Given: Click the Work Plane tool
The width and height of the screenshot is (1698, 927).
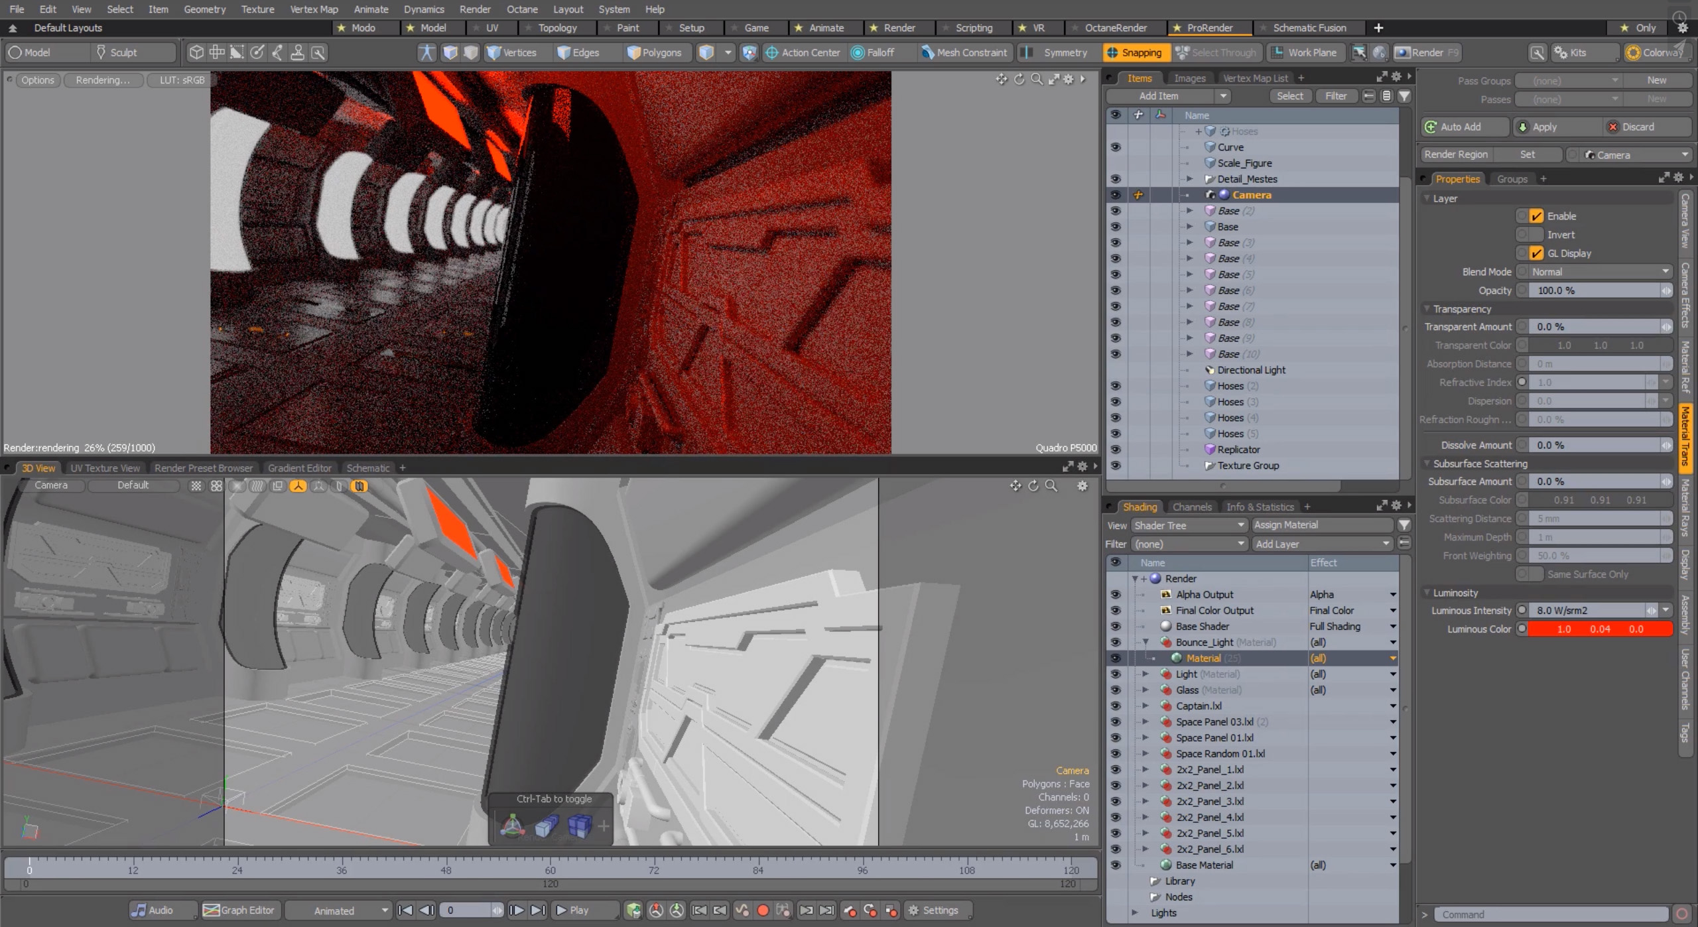Looking at the screenshot, I should click(1304, 52).
